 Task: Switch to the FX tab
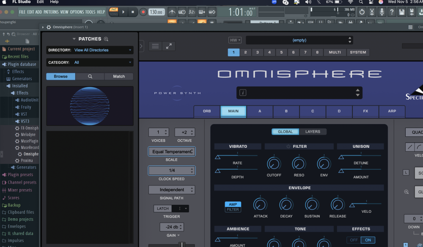[x=365, y=111]
